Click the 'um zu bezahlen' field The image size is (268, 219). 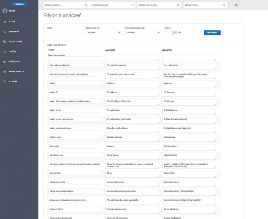point(189,67)
